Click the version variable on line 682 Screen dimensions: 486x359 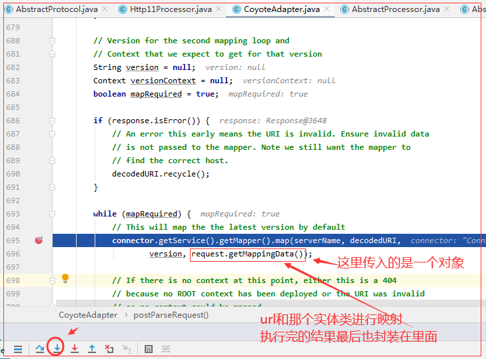142,67
